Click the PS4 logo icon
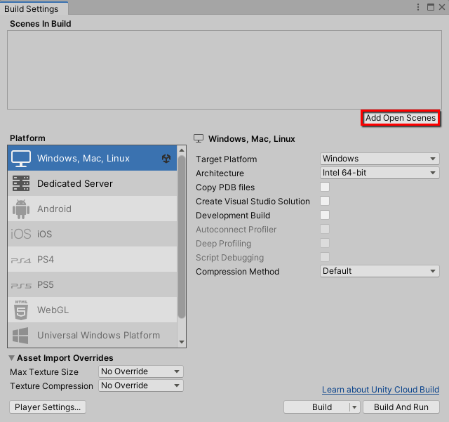The height and width of the screenshot is (422, 449). pyautogui.click(x=20, y=261)
